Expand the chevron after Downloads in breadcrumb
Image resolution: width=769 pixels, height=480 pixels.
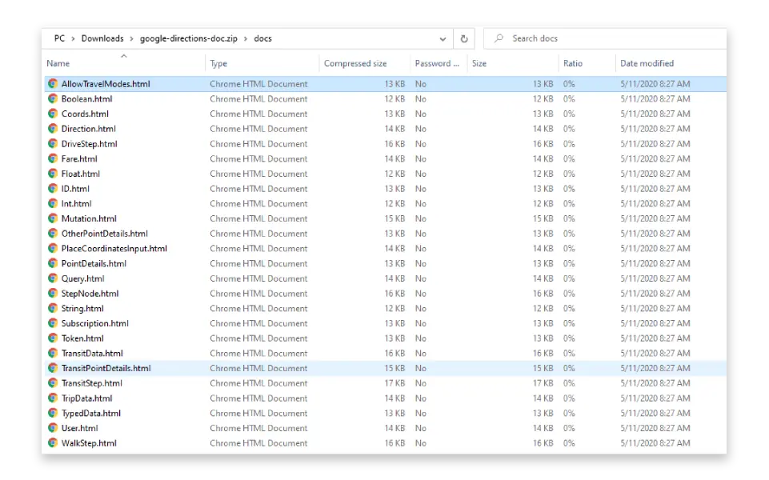[131, 38]
